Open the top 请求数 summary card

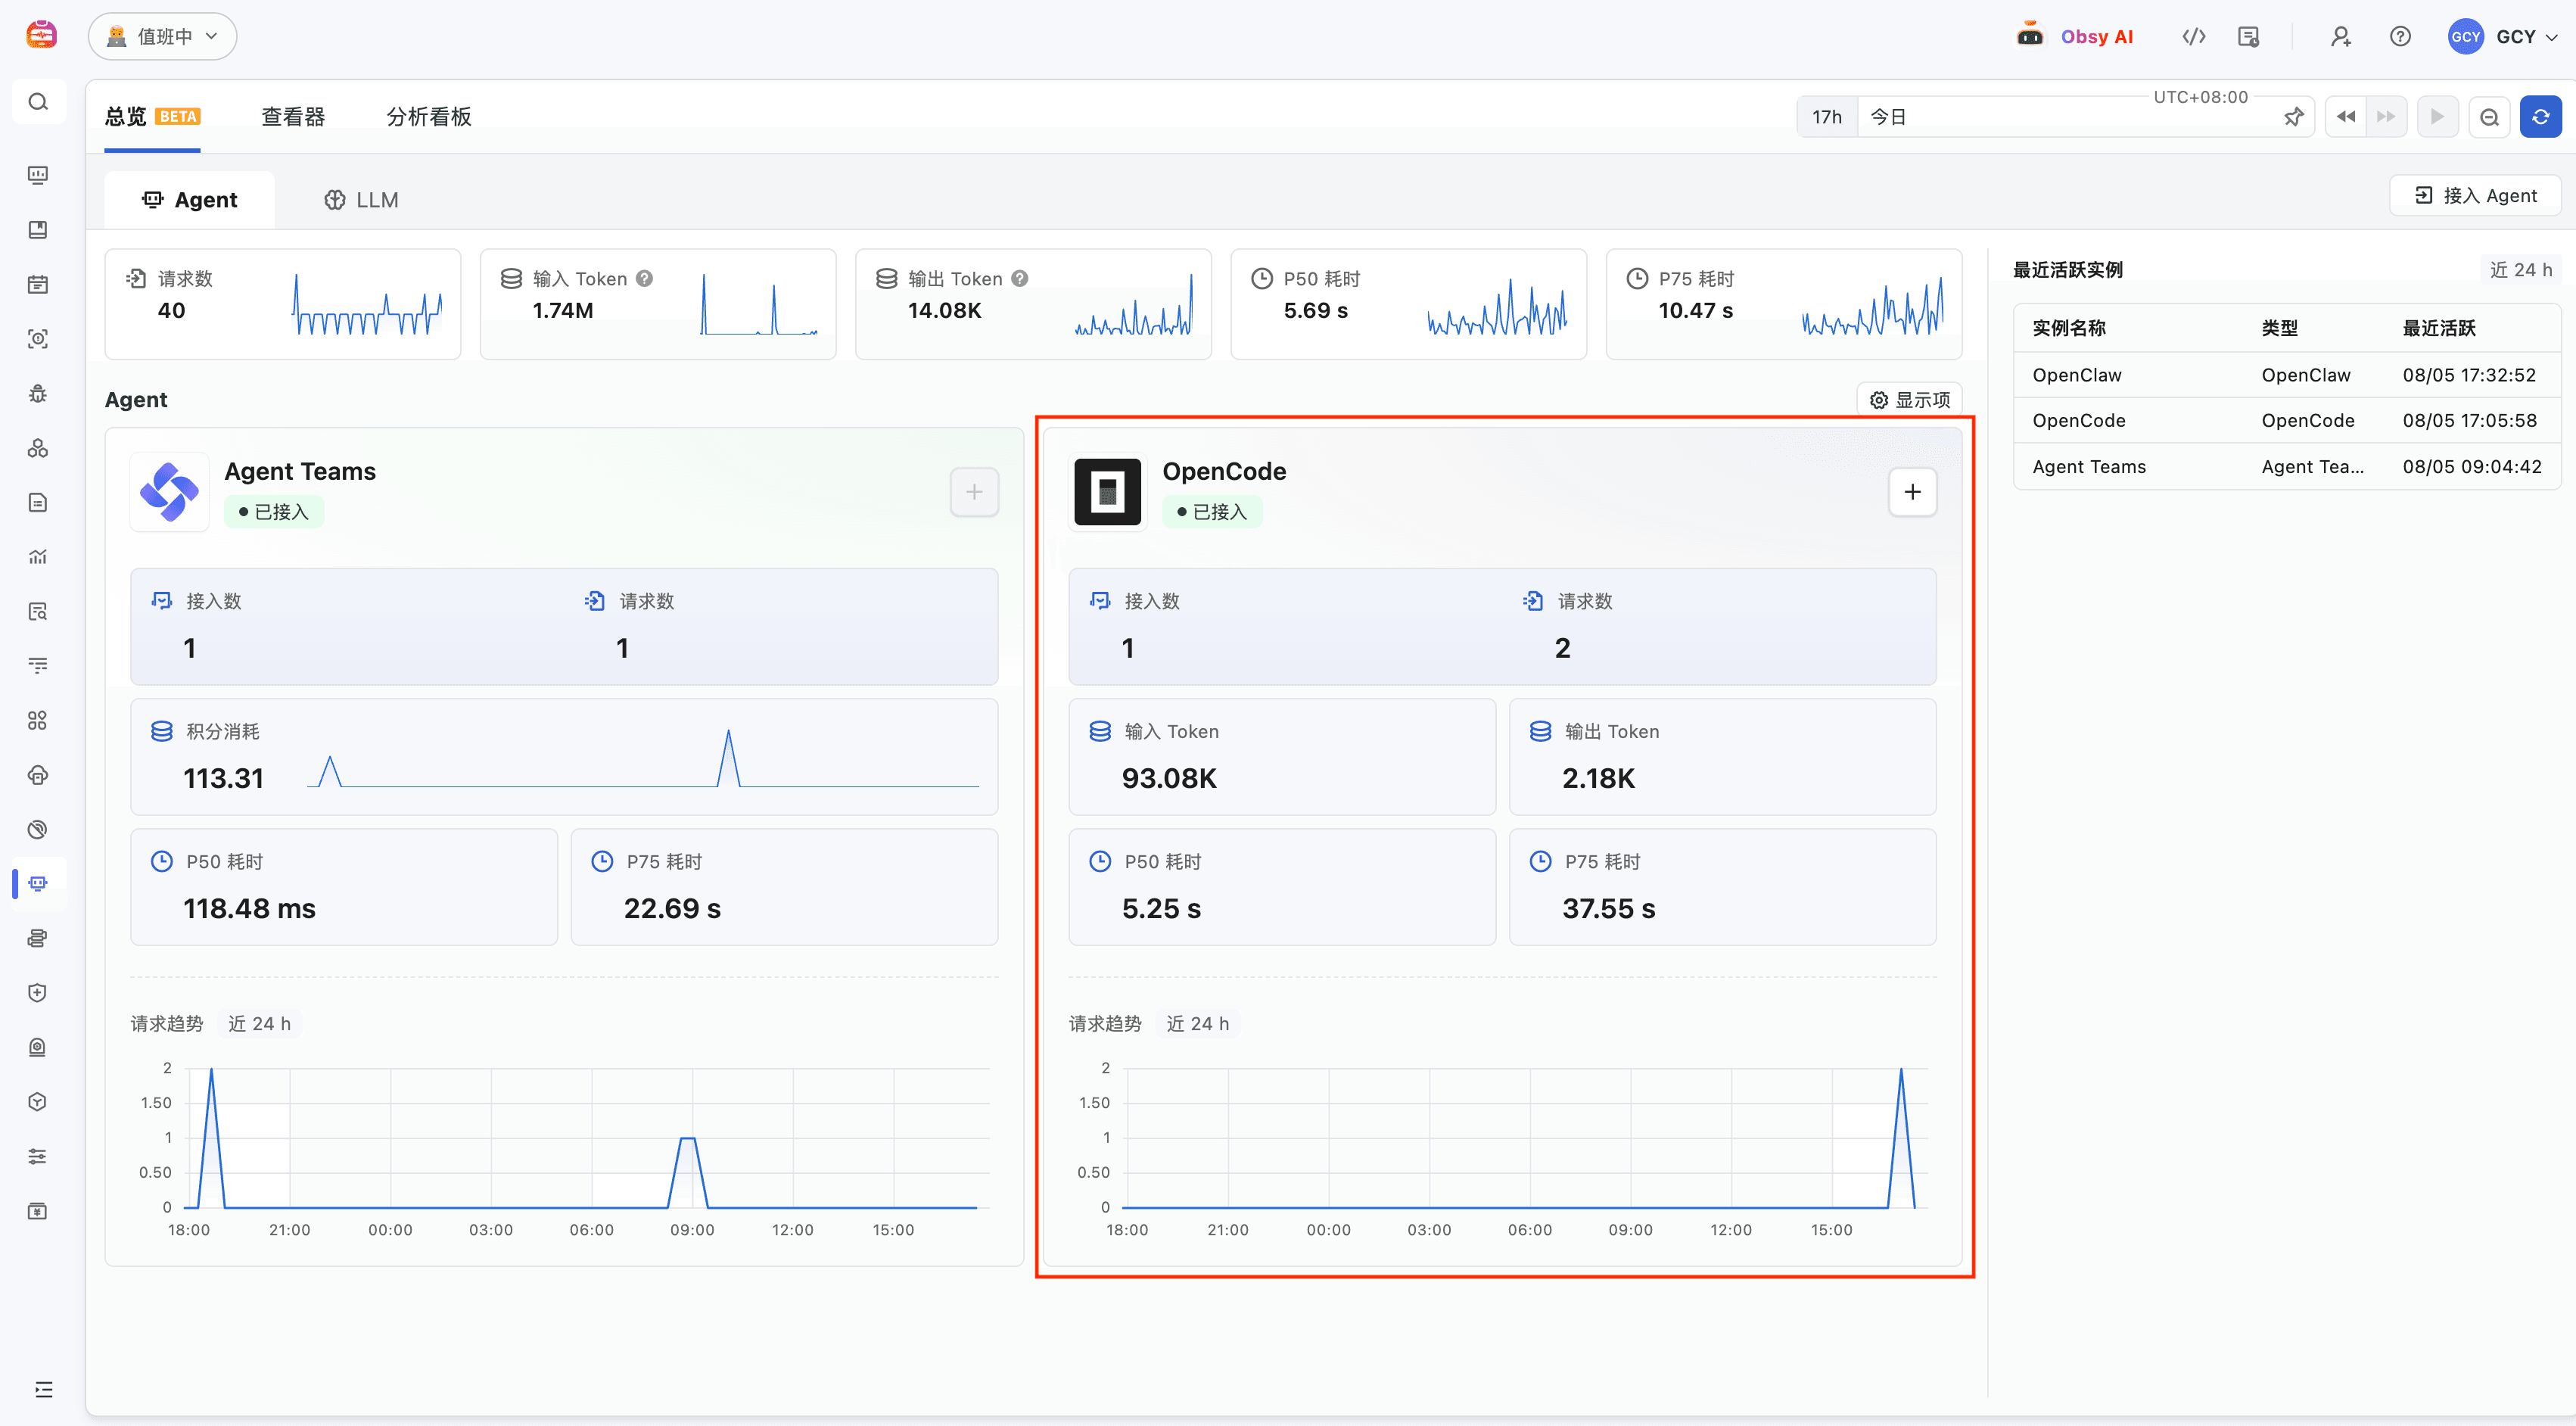(283, 304)
